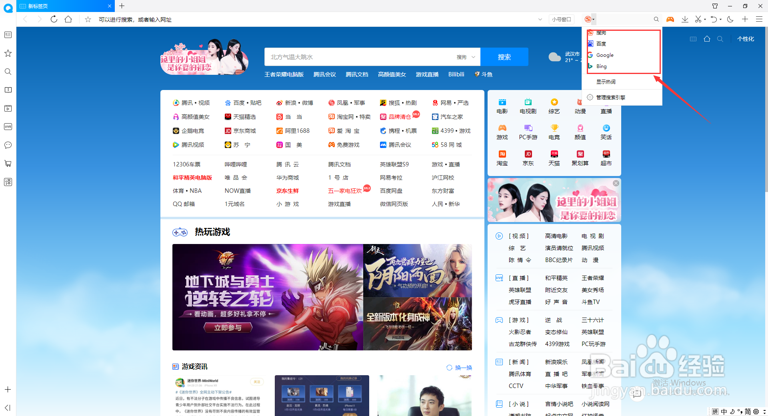The width and height of the screenshot is (768, 416).
Task: Toggle night mode moon icon
Action: click(730, 19)
